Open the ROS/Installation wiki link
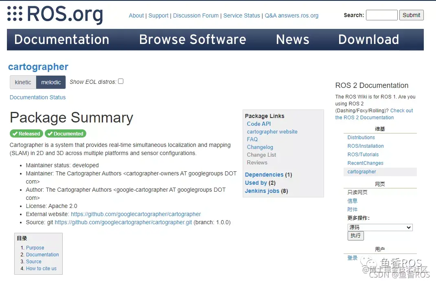This screenshot has height=282, width=436. click(x=366, y=146)
